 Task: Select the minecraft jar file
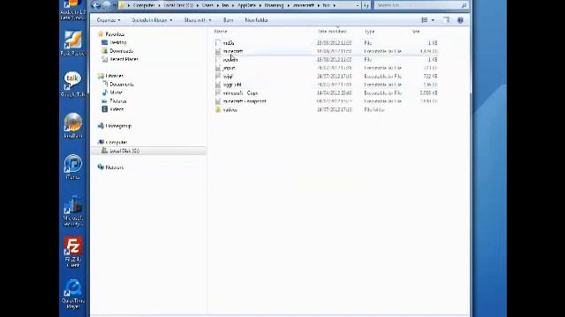(233, 51)
